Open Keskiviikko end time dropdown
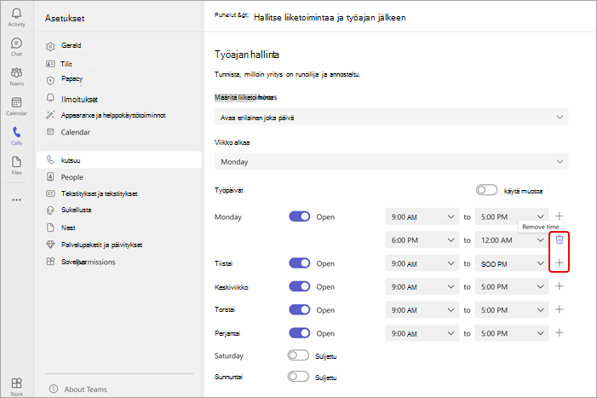The height and width of the screenshot is (398, 597). 512,287
